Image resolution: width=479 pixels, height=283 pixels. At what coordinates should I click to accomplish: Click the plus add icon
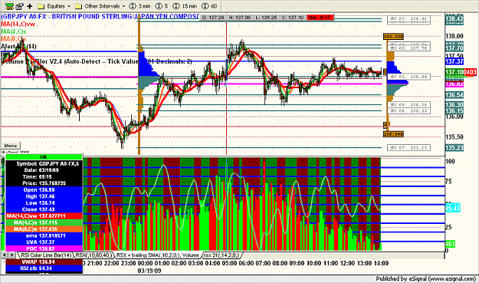tap(30, 6)
